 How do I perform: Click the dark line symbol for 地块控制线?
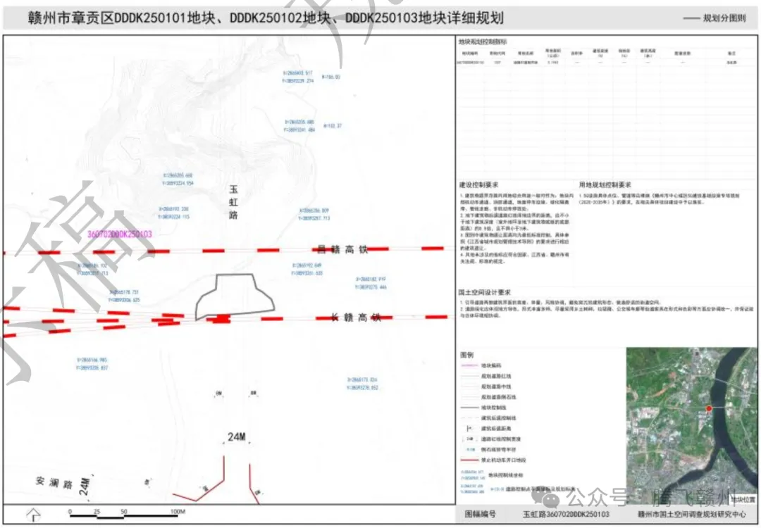click(x=469, y=408)
